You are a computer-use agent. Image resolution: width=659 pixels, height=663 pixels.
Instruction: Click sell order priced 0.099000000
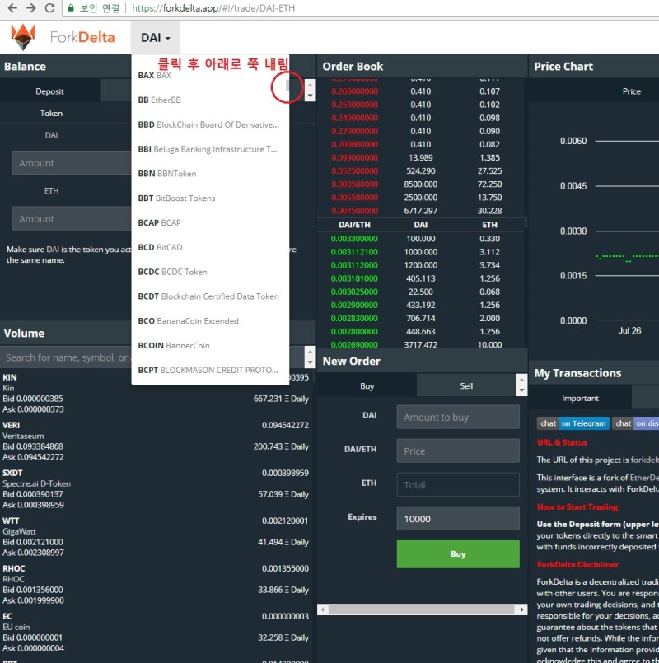(421, 157)
